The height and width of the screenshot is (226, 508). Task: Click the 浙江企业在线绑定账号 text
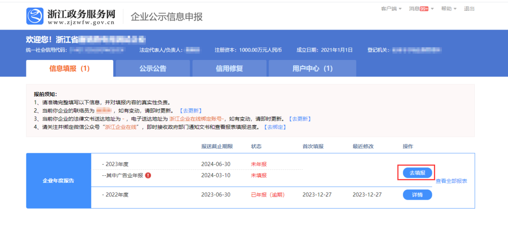pyautogui.click(x=197, y=119)
